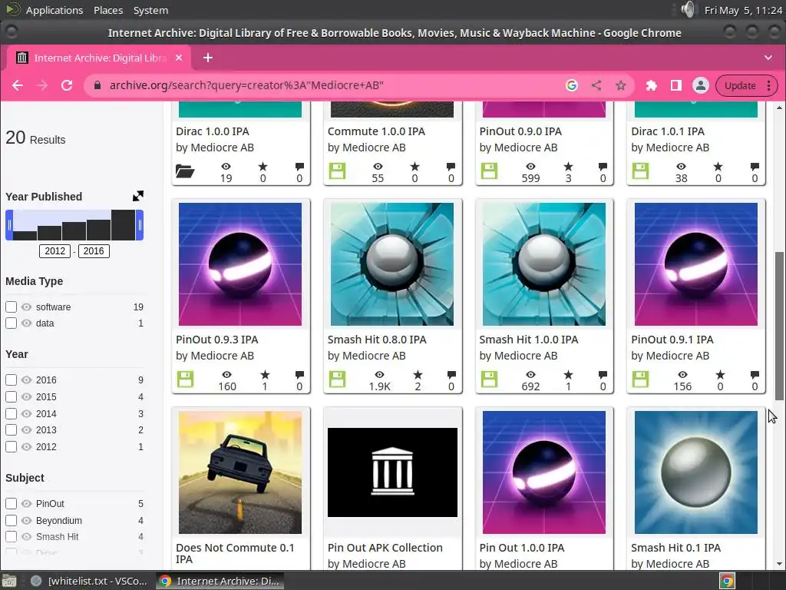This screenshot has width=786, height=590.
Task: Check the software media type checkbox
Action: (11, 307)
